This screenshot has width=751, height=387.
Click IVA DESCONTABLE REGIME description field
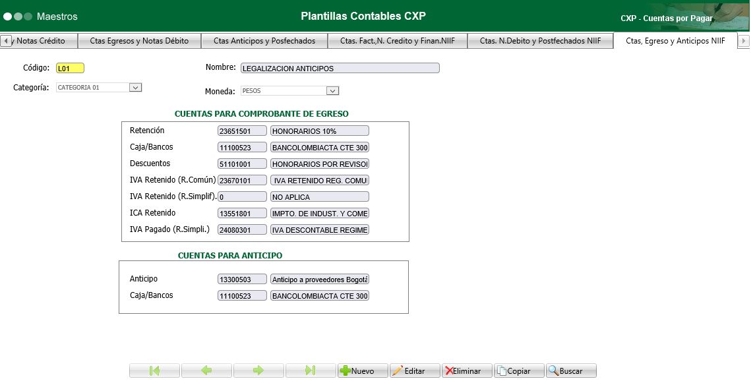[320, 229]
